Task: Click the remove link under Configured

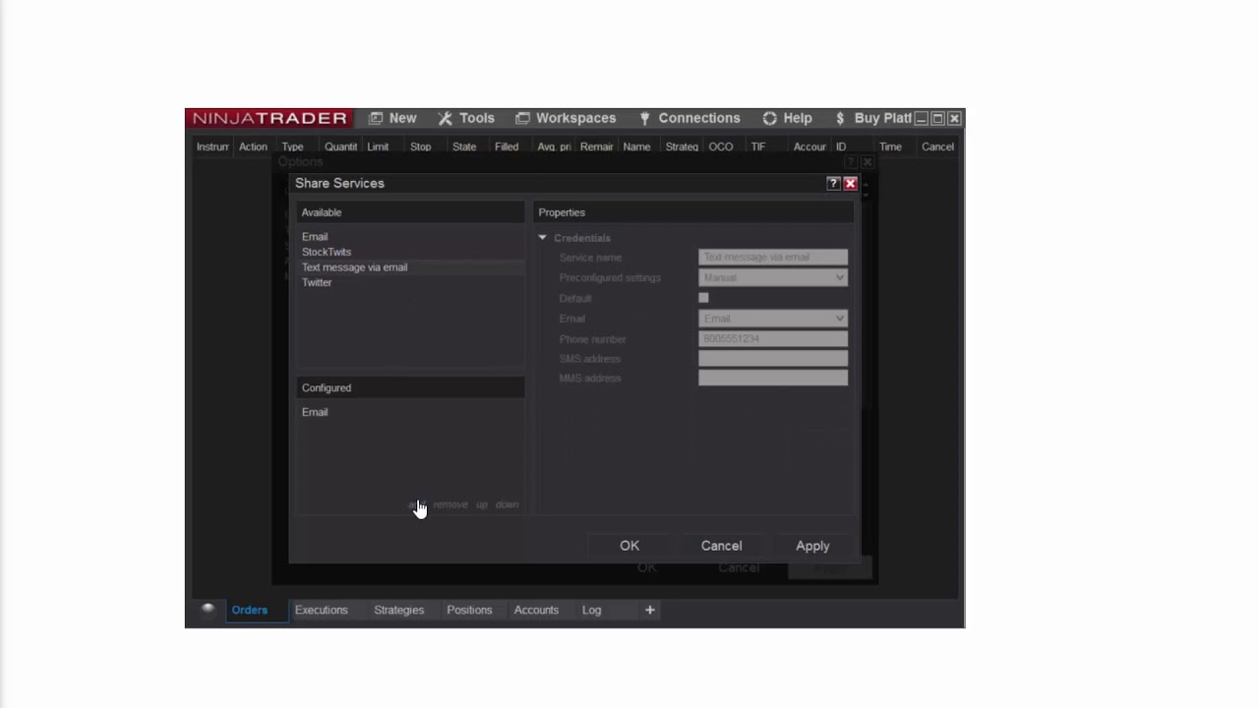Action: coord(450,504)
